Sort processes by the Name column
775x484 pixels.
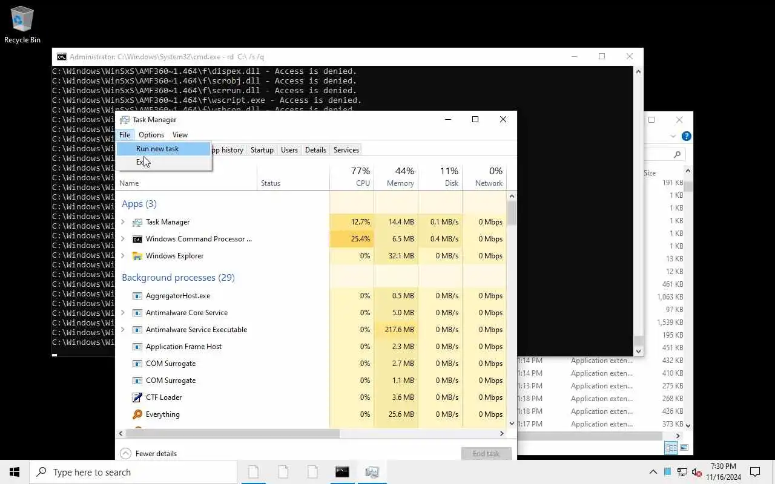186,177
